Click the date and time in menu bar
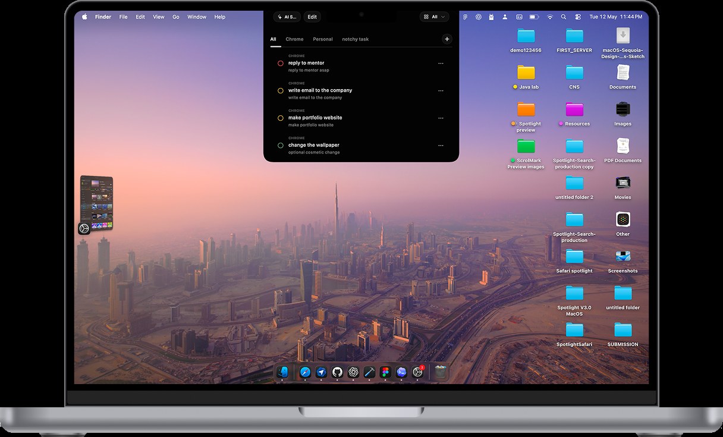 coord(617,17)
